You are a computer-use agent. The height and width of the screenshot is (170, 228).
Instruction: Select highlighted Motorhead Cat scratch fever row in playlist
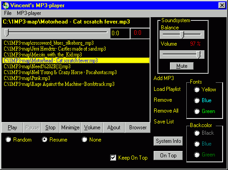coord(76,61)
